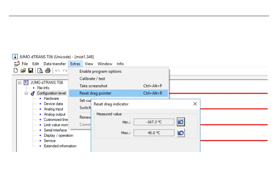
Task: Open the File menu
Action: coord(25,64)
